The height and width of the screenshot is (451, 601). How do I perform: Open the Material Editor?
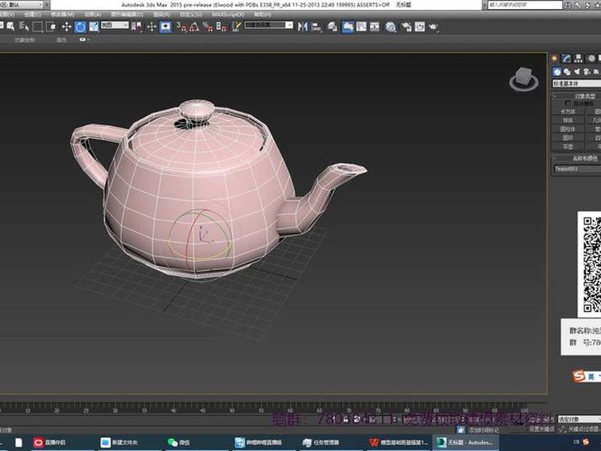(391, 26)
